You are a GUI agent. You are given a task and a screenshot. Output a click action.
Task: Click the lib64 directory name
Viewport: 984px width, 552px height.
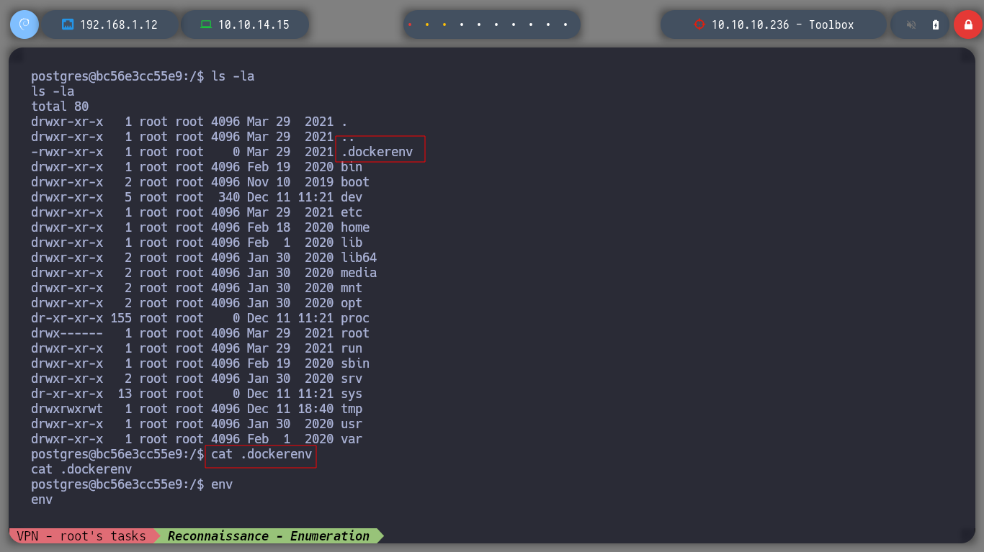[359, 258]
